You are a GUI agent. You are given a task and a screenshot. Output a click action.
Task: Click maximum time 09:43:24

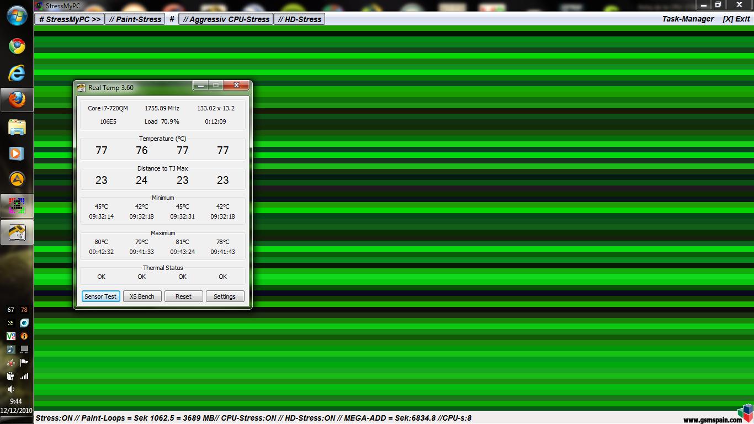click(x=182, y=252)
